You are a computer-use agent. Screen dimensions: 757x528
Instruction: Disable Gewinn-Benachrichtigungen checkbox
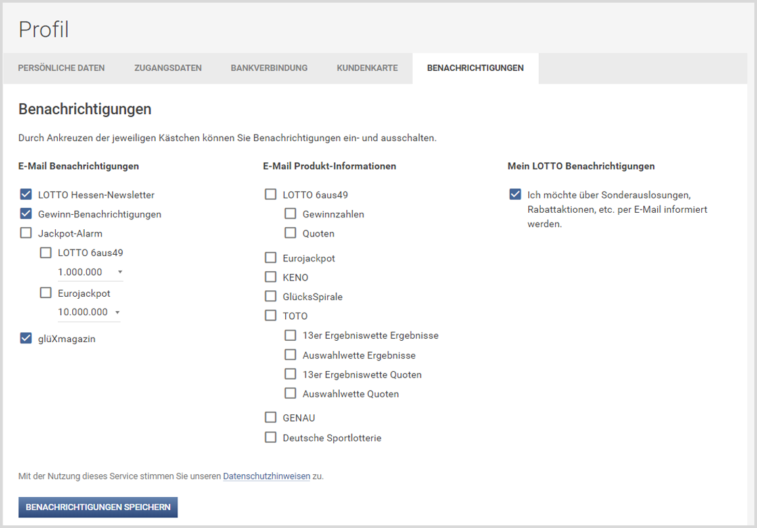[x=26, y=213]
